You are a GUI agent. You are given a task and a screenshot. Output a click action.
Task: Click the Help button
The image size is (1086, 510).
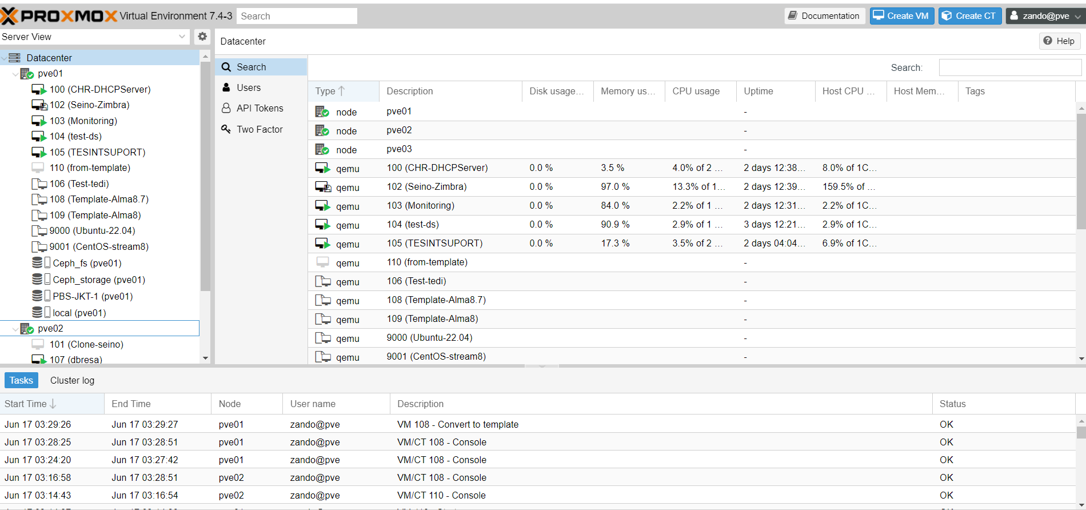click(1059, 41)
